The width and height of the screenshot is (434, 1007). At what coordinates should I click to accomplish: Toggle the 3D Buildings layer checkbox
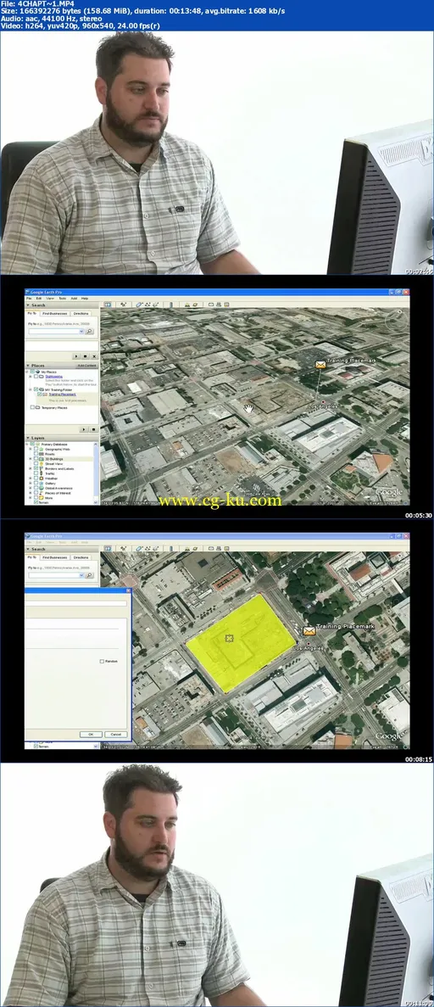(x=36, y=459)
